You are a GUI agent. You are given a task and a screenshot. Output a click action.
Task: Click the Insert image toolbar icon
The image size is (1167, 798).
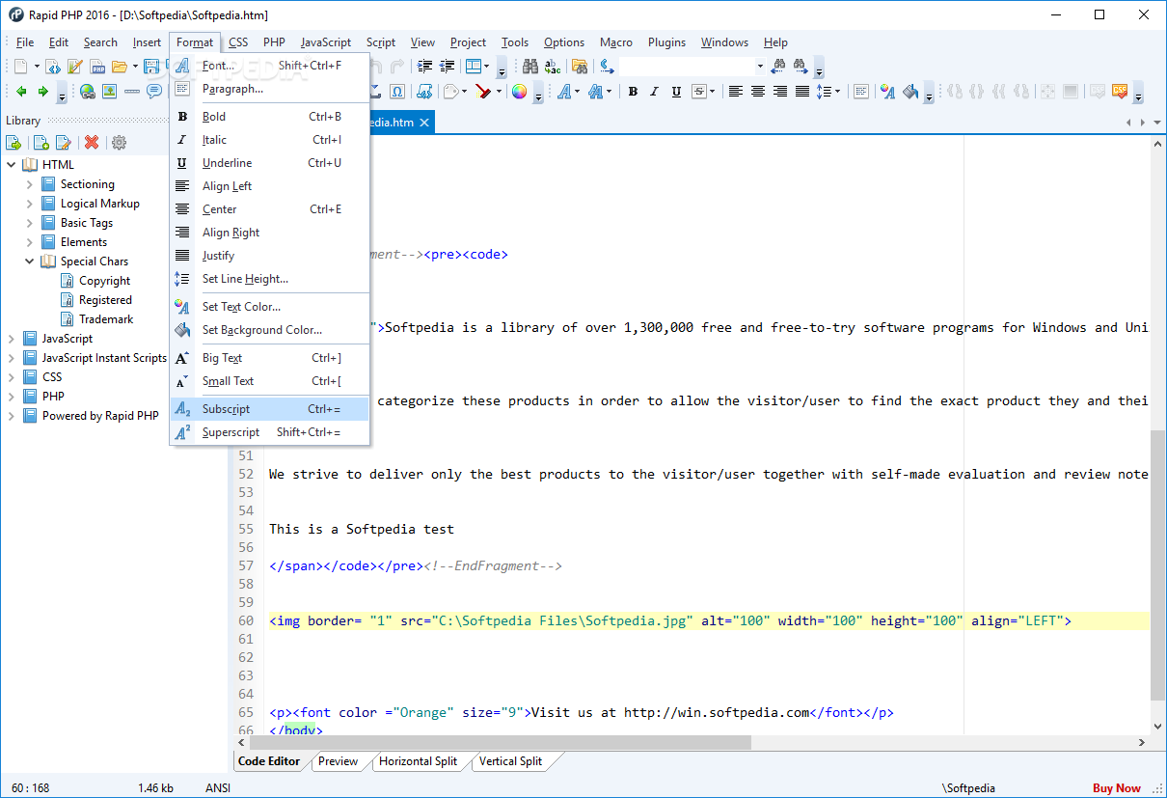[x=109, y=92]
